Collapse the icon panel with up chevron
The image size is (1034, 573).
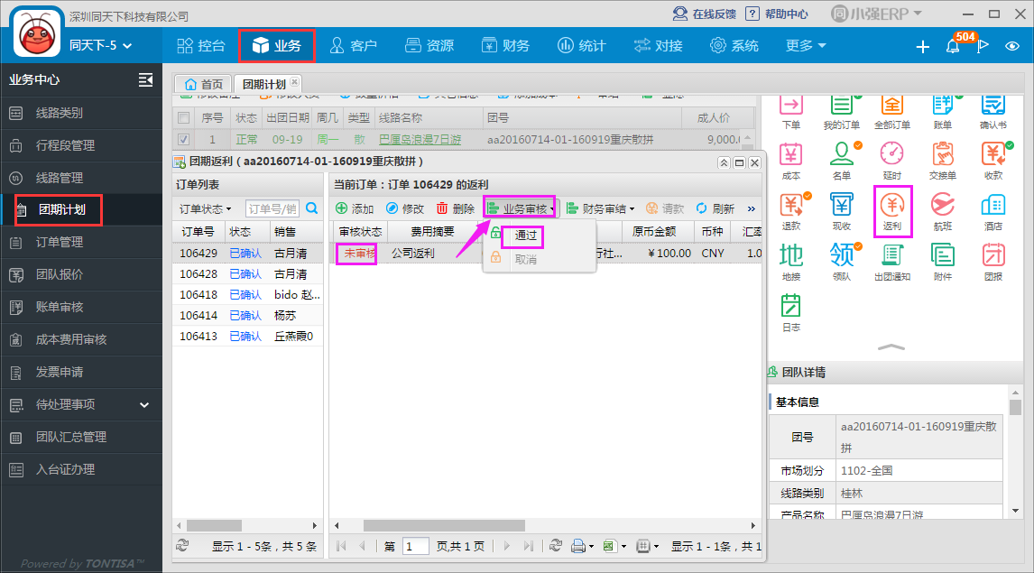891,347
